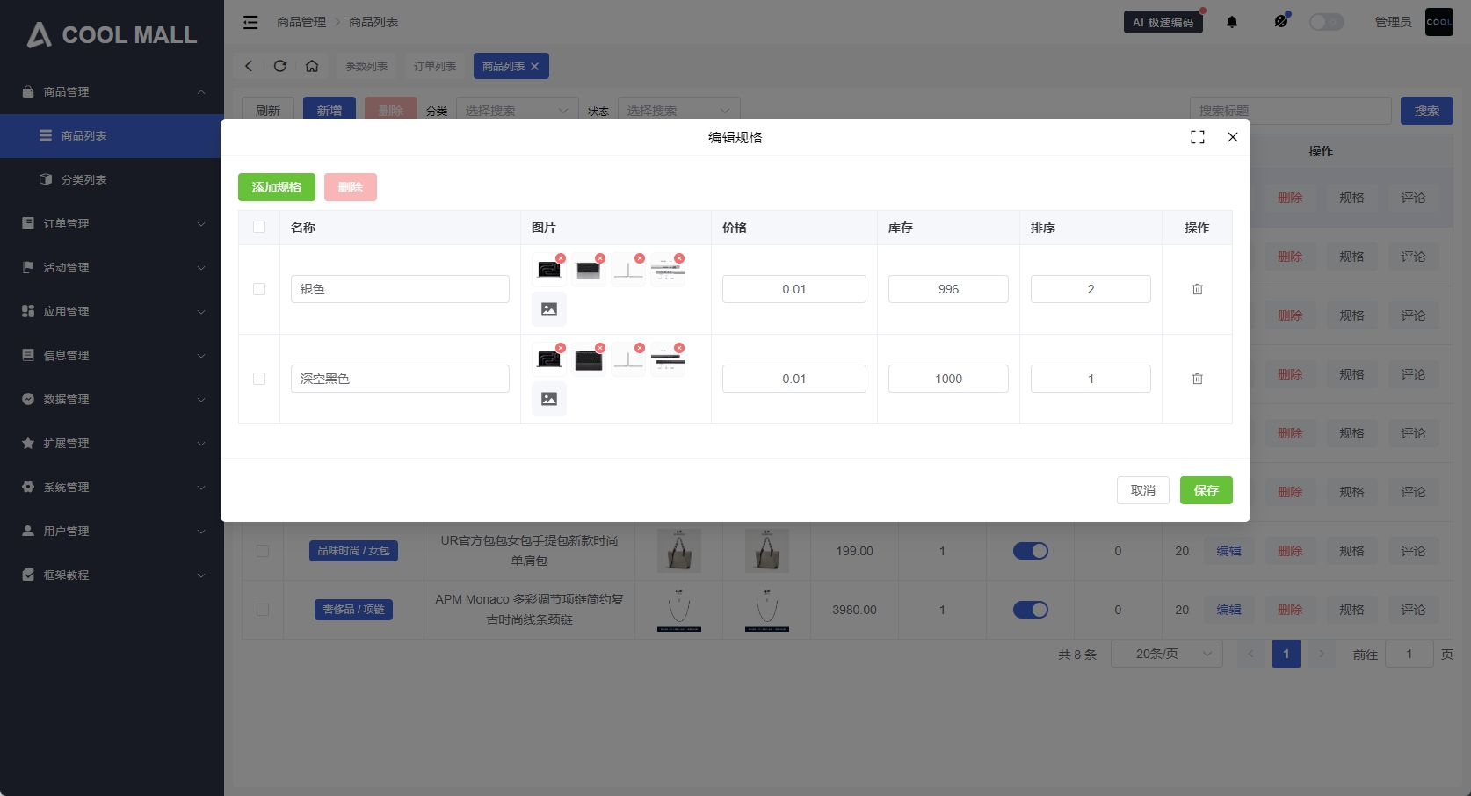The image size is (1471, 796).
Task: Open second laptop thumbnail in 深空黑色 row
Action: [x=589, y=359]
